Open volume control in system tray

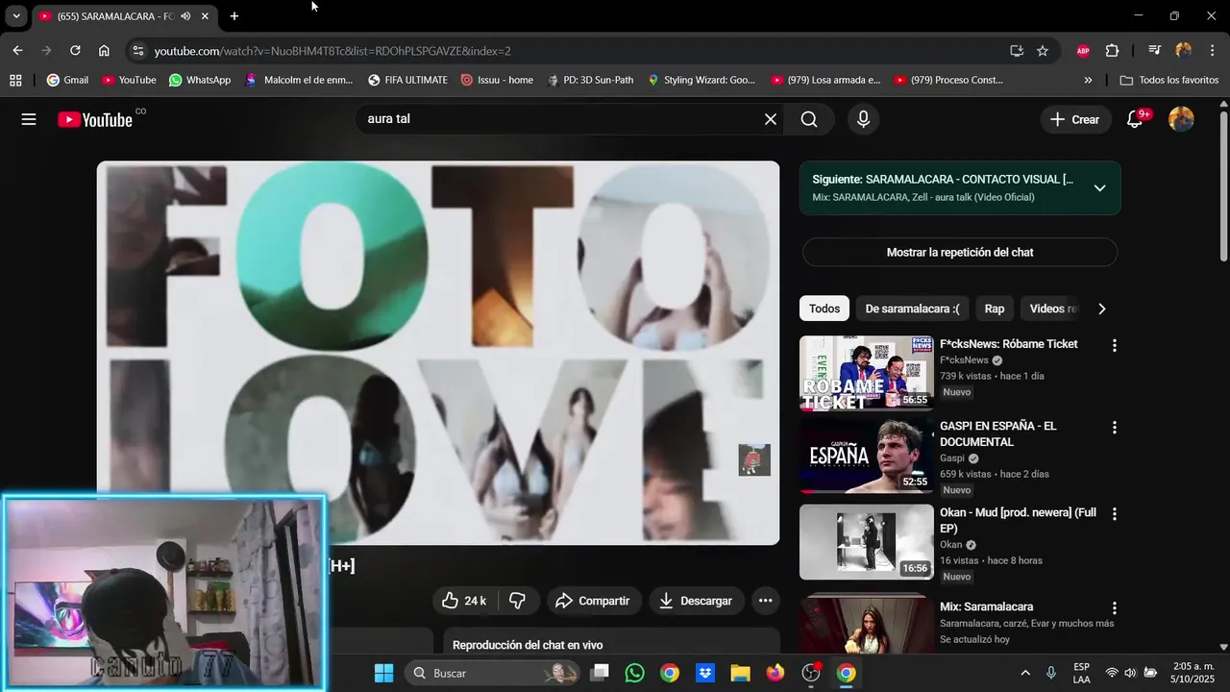(x=1130, y=673)
